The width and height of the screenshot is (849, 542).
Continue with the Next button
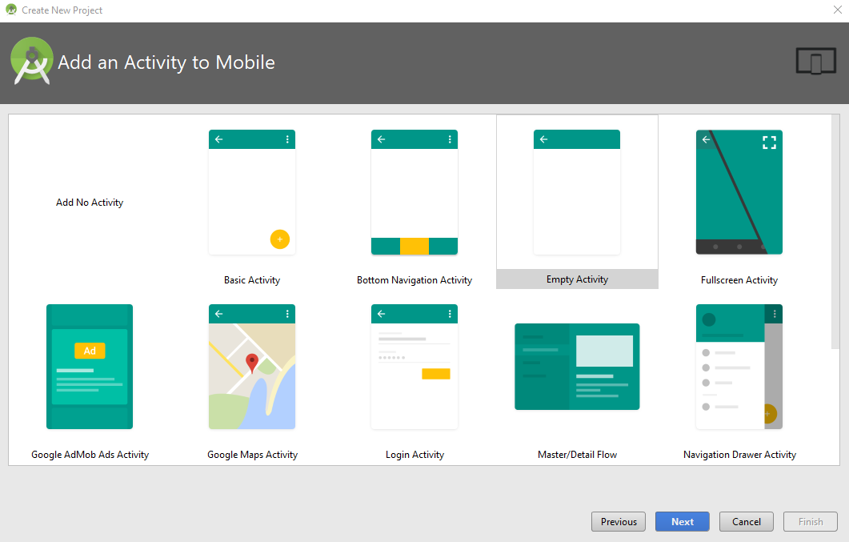(x=683, y=521)
